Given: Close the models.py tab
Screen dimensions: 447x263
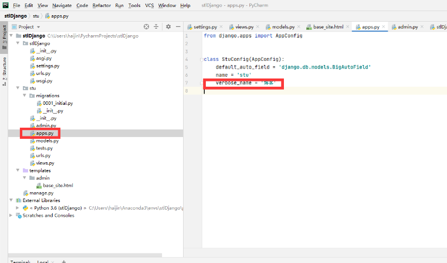Looking at the screenshot, I should pos(299,27).
